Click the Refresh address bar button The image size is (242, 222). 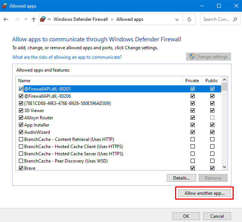(189, 19)
